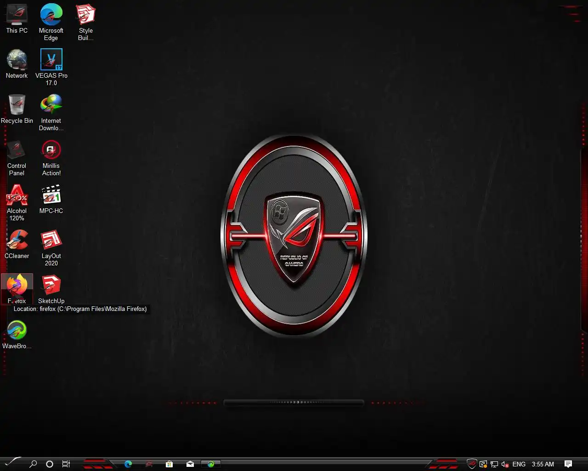This screenshot has width=588, height=471.
Task: Click the Cortana circle icon
Action: (x=50, y=464)
